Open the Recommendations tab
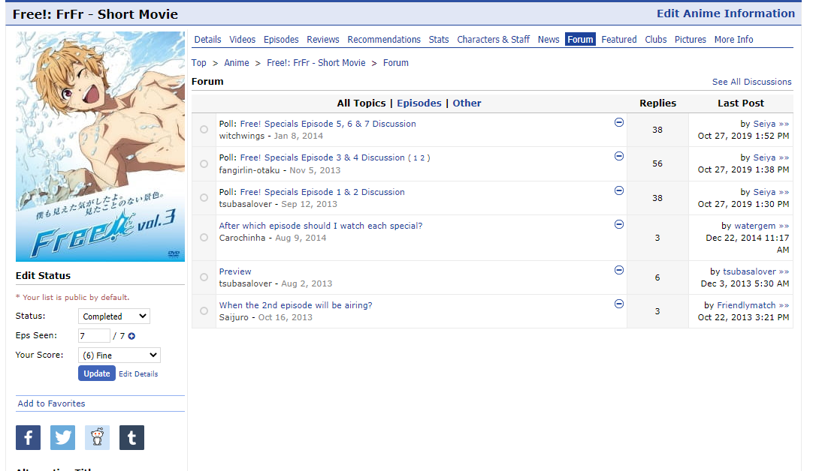 click(384, 40)
